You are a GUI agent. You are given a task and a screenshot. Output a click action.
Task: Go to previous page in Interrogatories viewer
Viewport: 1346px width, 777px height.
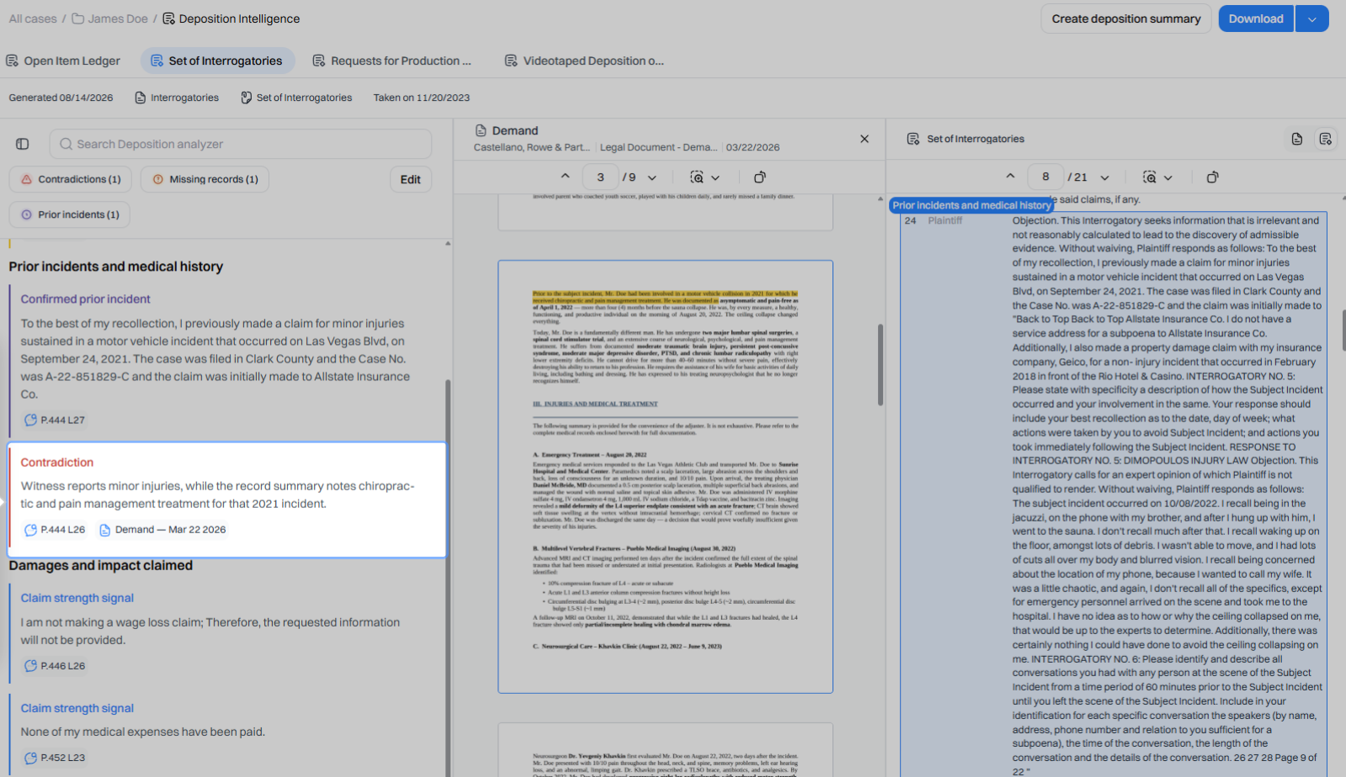1010,177
